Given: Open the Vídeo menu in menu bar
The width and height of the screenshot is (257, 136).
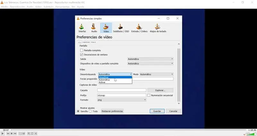Looking at the screenshot, I should pos(39,7).
